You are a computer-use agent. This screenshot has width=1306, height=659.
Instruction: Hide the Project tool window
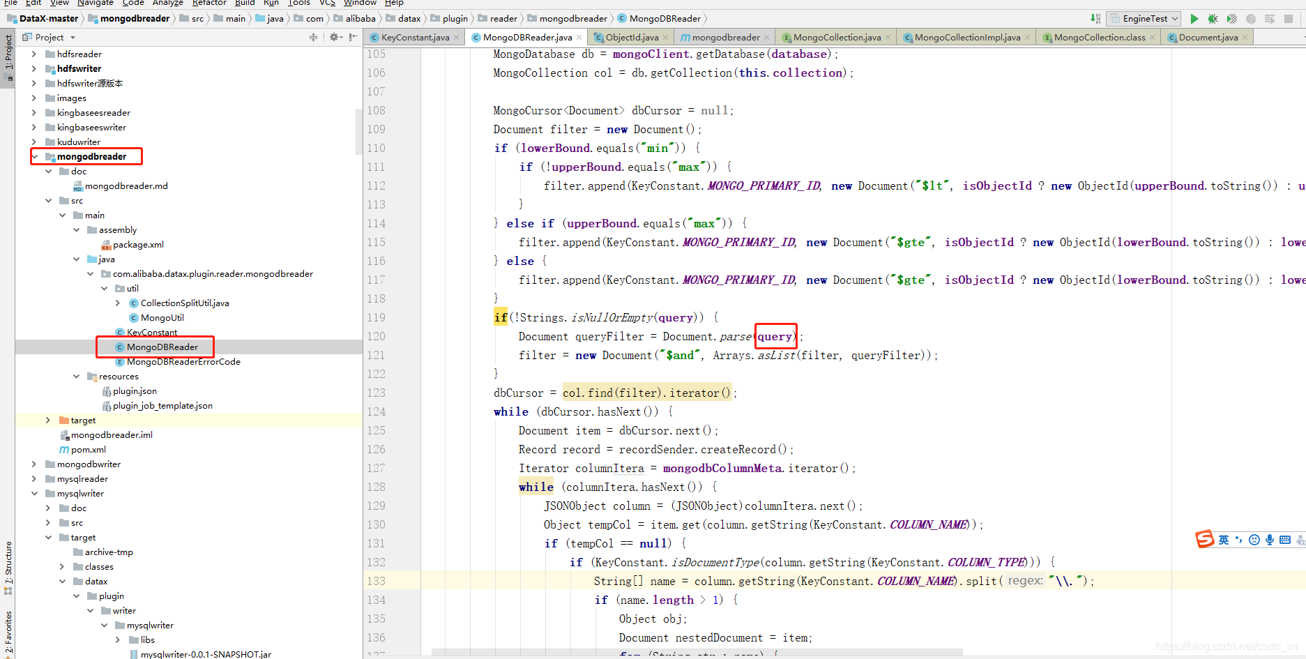[353, 37]
